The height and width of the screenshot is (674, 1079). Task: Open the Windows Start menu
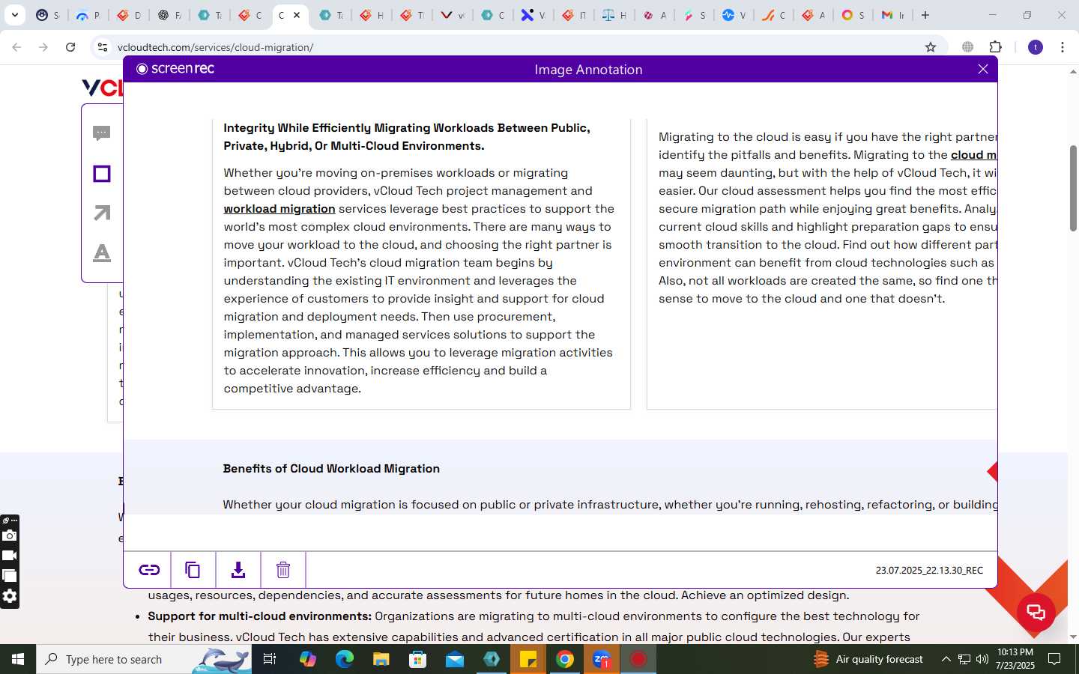18,659
